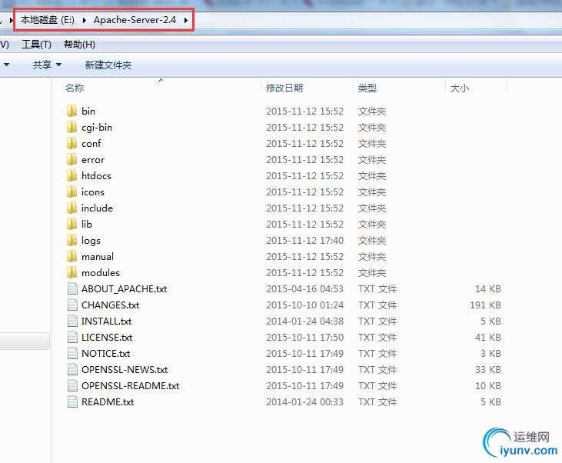Click the file name INSTALL.txt
The height and width of the screenshot is (463, 562).
click(x=106, y=321)
